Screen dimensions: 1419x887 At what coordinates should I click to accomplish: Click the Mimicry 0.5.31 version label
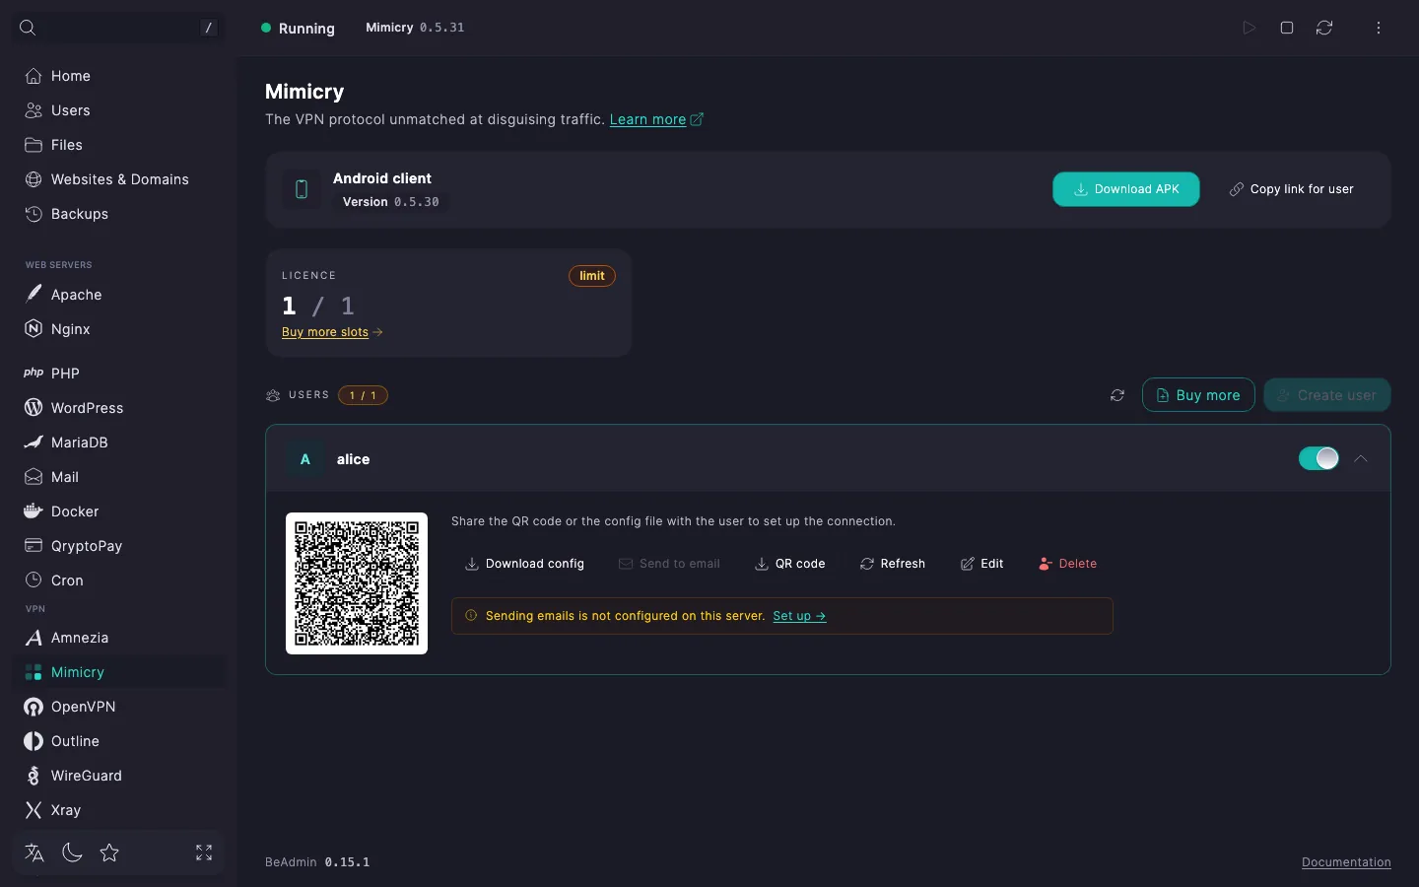click(415, 28)
